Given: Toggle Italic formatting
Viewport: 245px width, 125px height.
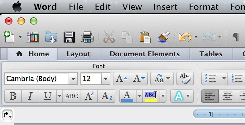Looking at the screenshot, I should (x=30, y=96).
